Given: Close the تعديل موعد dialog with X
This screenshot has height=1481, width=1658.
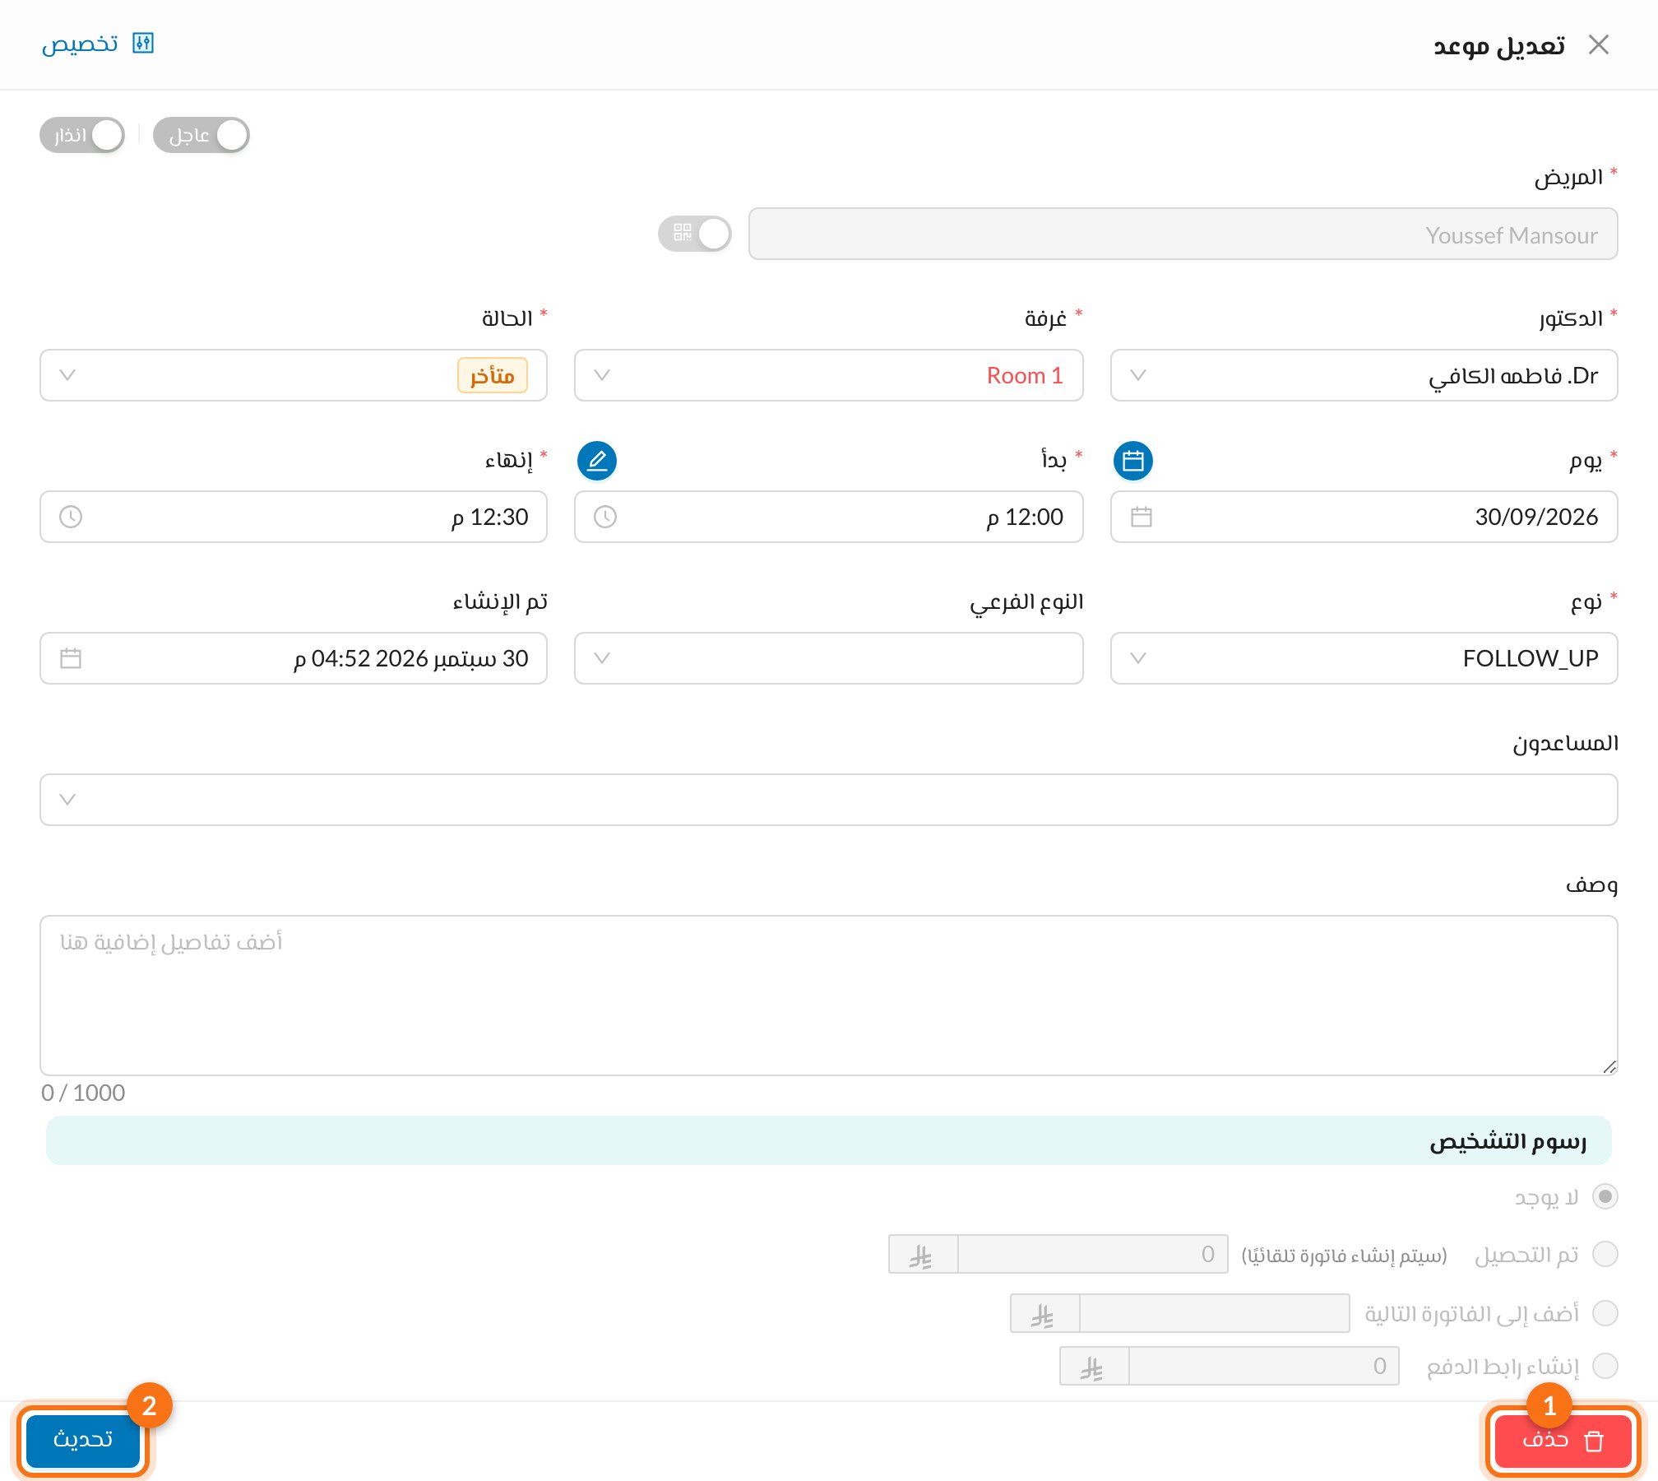Looking at the screenshot, I should [x=1599, y=44].
